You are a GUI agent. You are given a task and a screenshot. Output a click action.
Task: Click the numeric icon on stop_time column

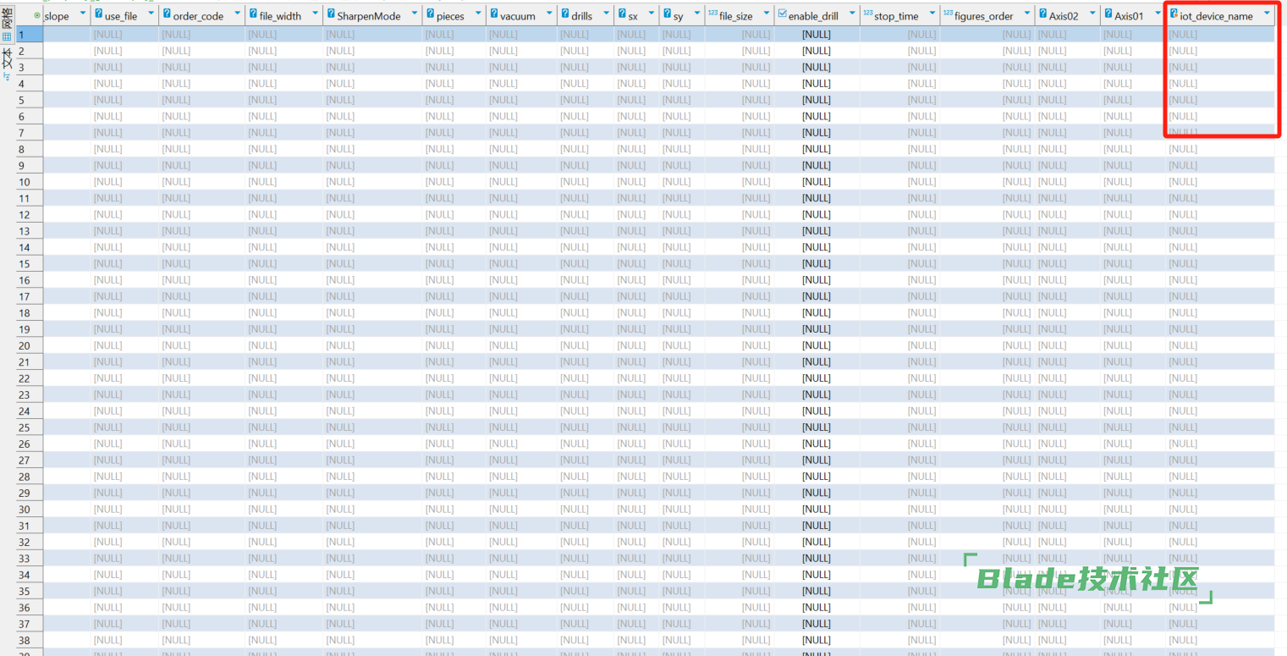(x=867, y=14)
